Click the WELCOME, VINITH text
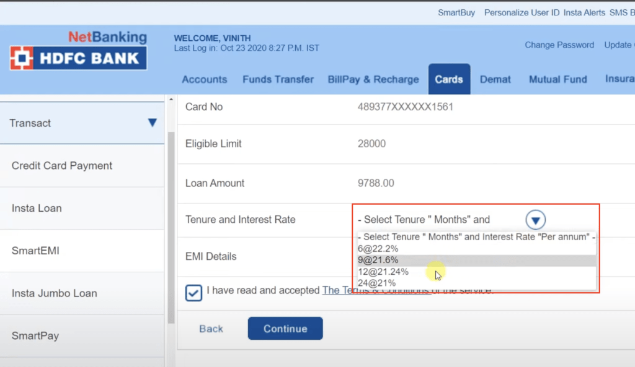635x367 pixels. pyautogui.click(x=212, y=38)
